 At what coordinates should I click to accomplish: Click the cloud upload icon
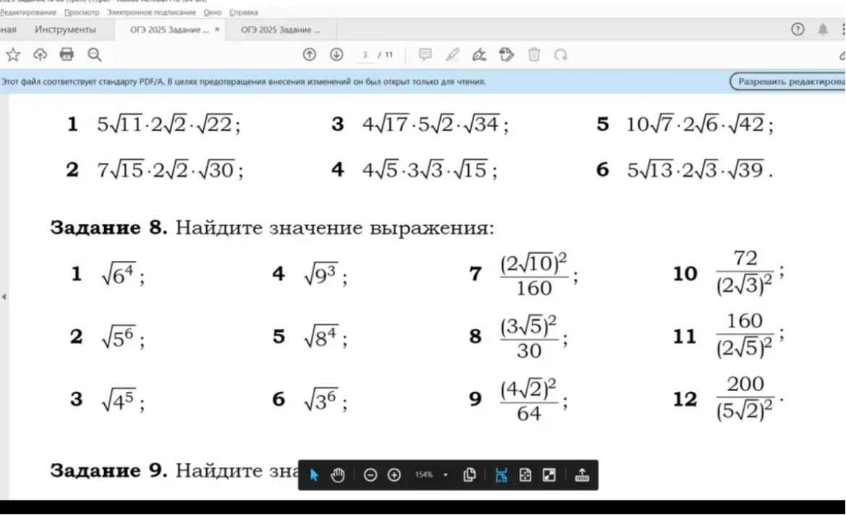pyautogui.click(x=40, y=54)
